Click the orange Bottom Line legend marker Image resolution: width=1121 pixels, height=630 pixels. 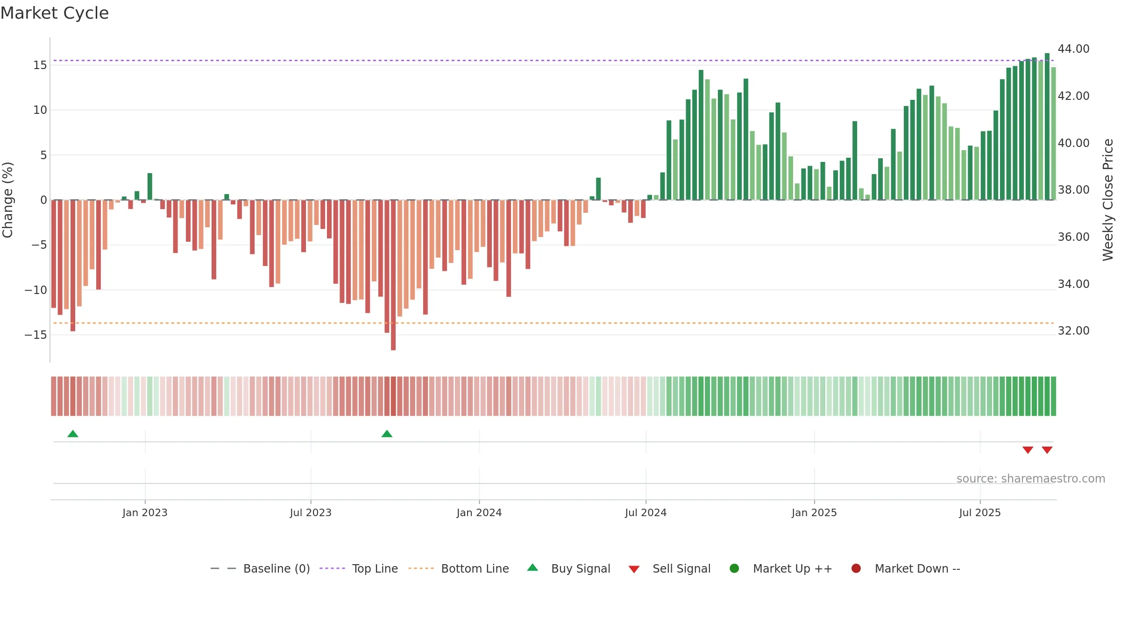pos(421,568)
